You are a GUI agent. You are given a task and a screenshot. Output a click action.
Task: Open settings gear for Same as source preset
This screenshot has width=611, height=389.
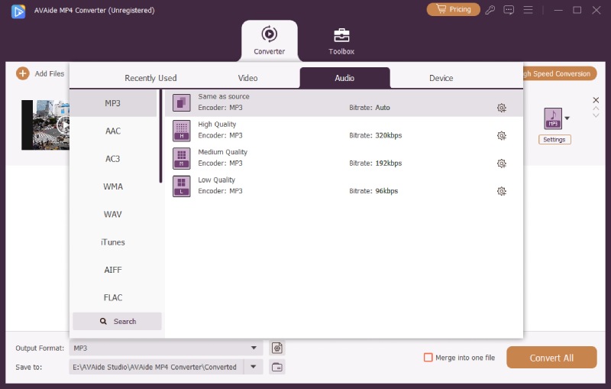coord(502,108)
